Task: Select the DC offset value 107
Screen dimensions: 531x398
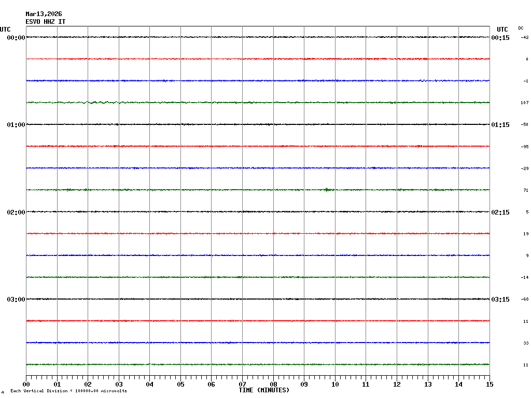Action: coord(524,103)
